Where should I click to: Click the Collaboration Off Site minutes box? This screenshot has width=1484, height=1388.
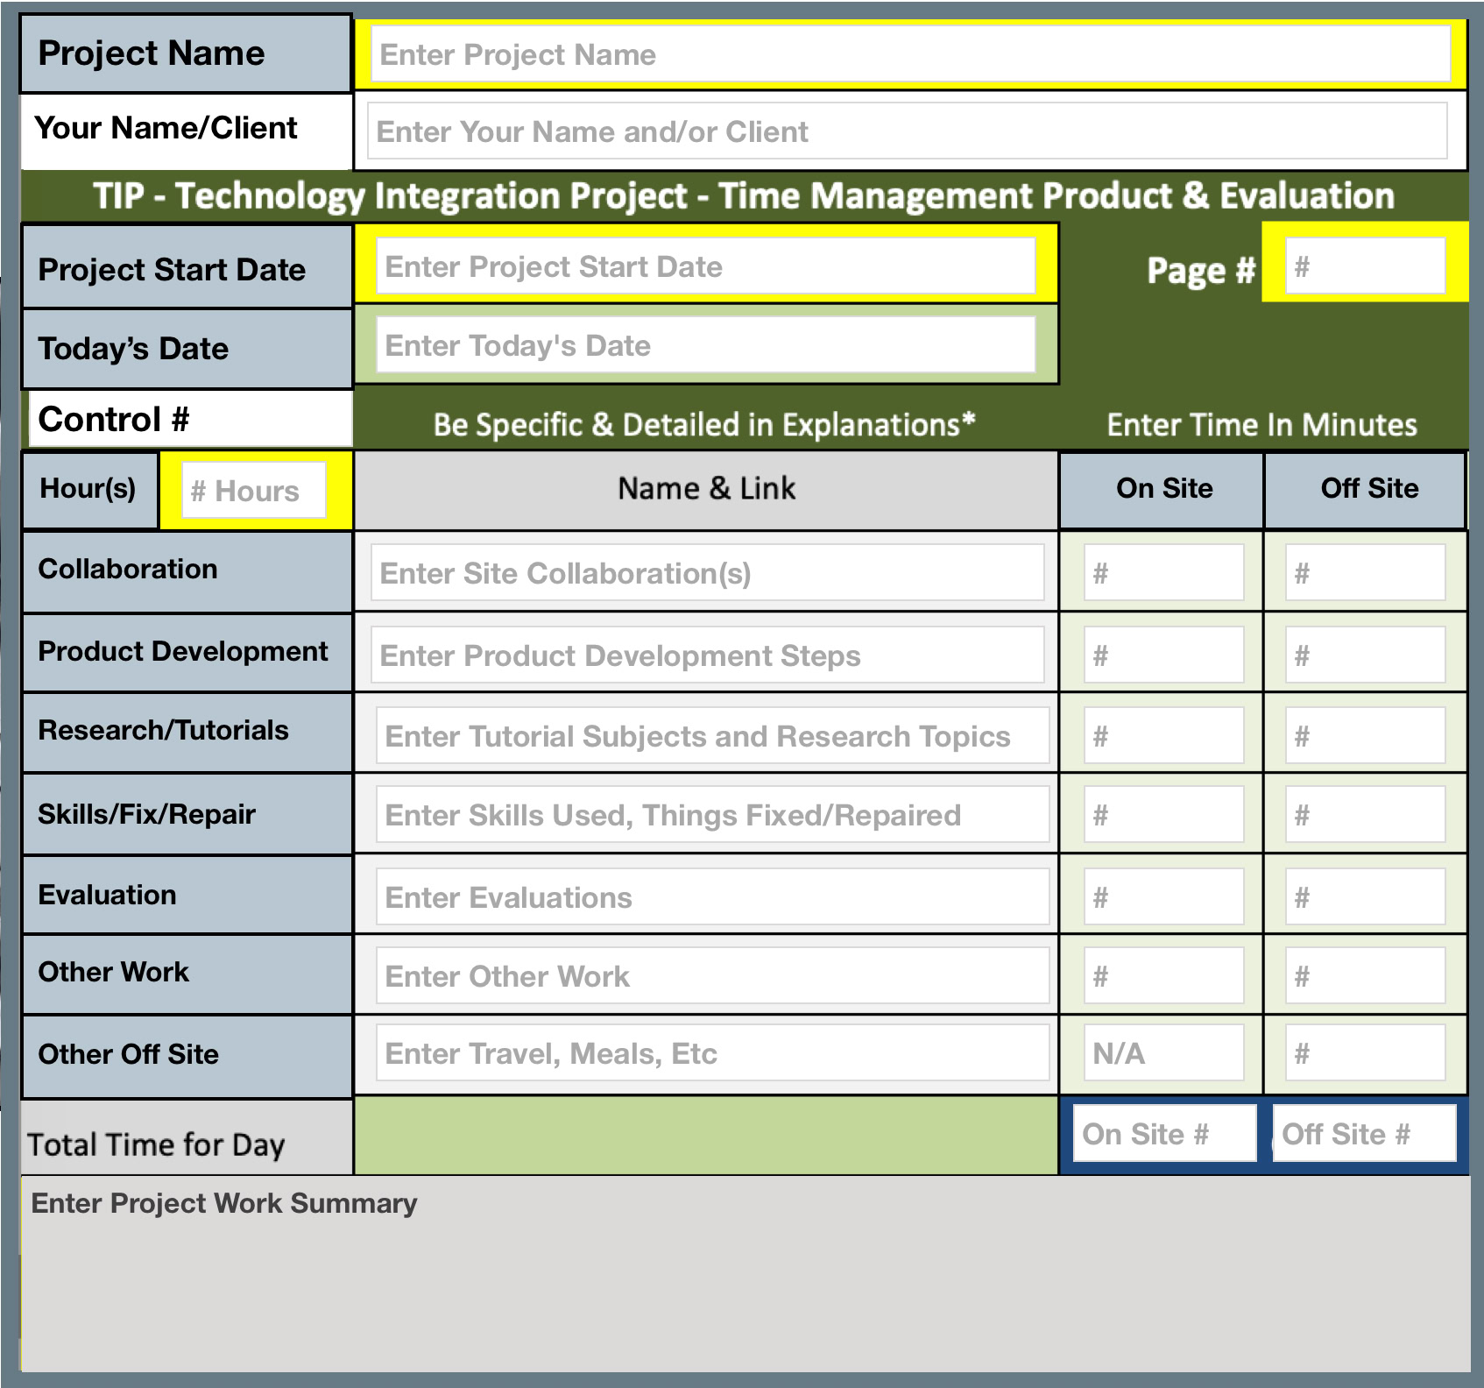click(x=1366, y=572)
